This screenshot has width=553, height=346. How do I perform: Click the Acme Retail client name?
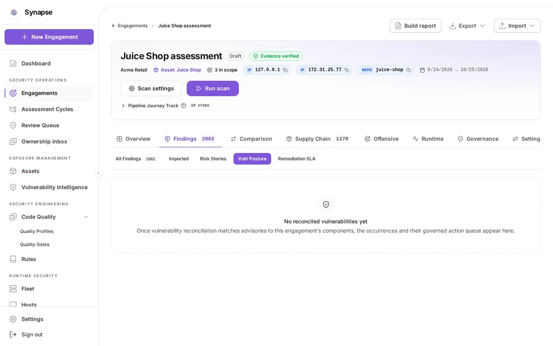pyautogui.click(x=134, y=70)
